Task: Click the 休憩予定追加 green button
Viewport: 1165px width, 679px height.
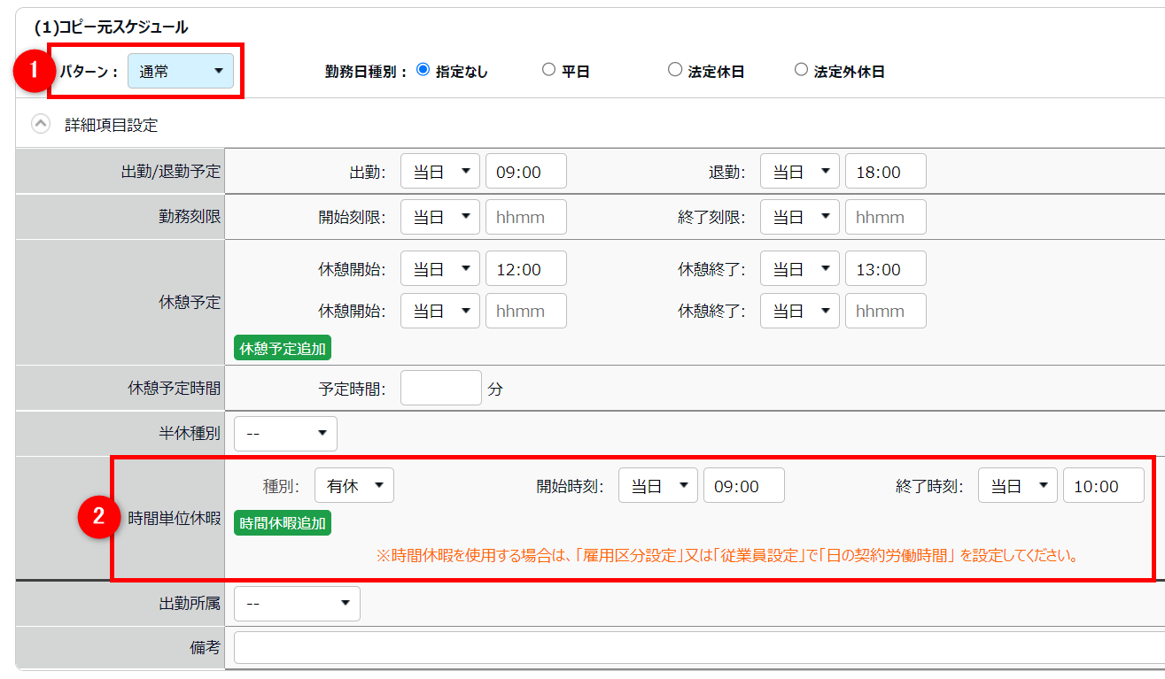Action: 283,348
